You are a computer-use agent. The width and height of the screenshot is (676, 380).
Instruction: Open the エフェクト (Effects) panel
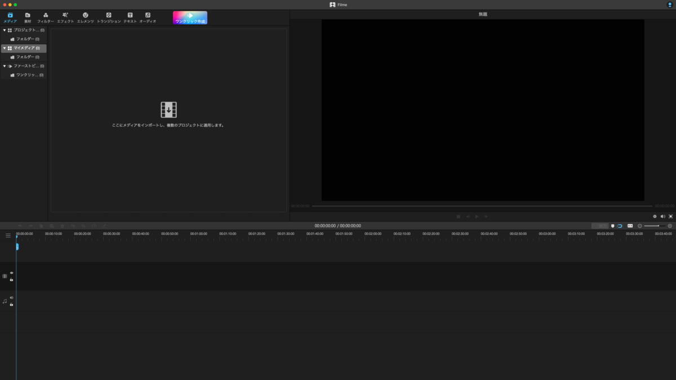click(x=65, y=17)
